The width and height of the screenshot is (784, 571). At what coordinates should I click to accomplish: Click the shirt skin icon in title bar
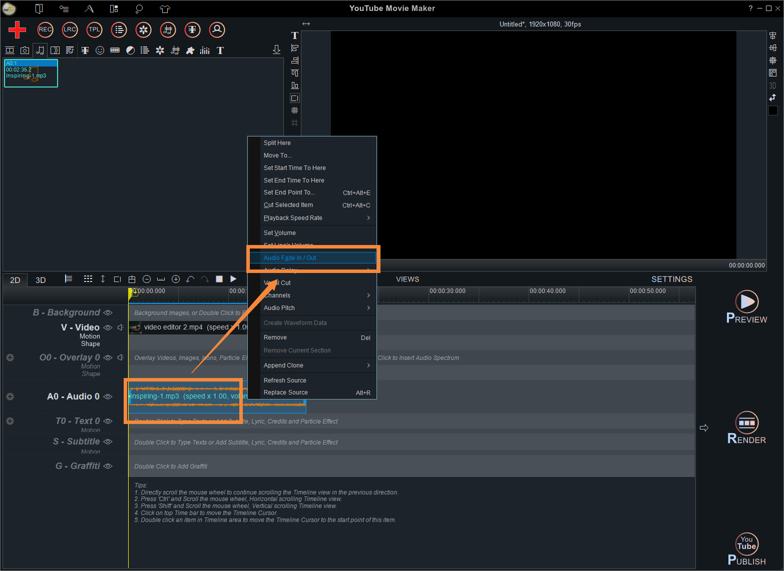tap(165, 8)
